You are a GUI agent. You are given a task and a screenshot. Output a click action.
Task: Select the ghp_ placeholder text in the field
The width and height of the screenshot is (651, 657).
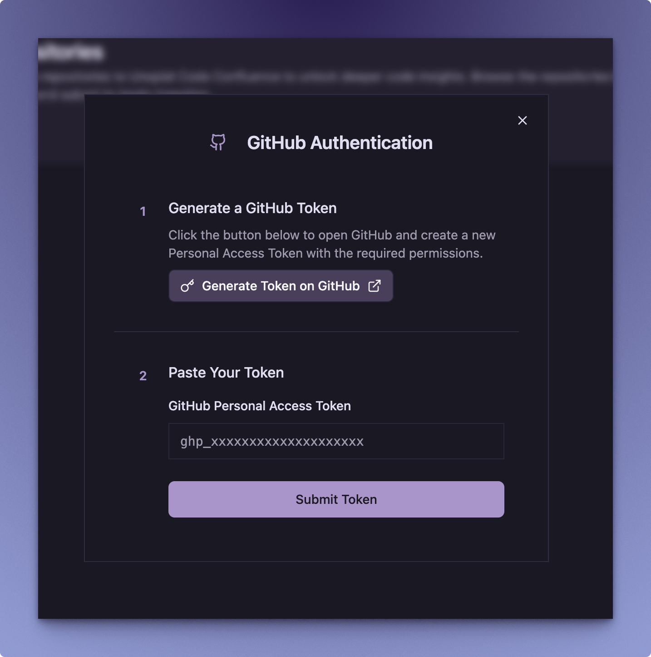click(271, 441)
